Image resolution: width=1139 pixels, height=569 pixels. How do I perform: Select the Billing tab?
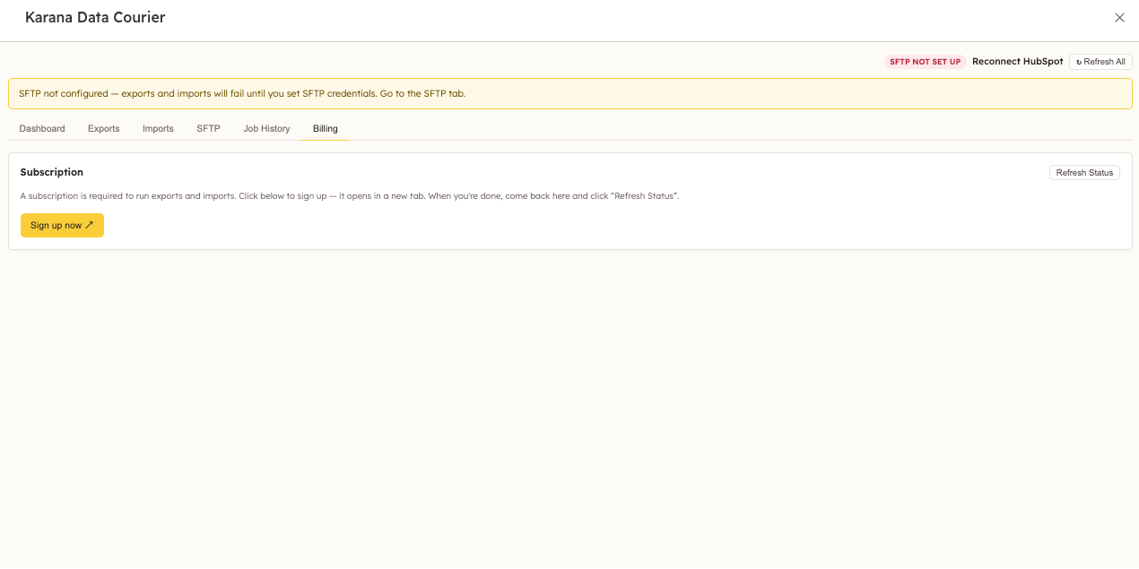point(326,129)
